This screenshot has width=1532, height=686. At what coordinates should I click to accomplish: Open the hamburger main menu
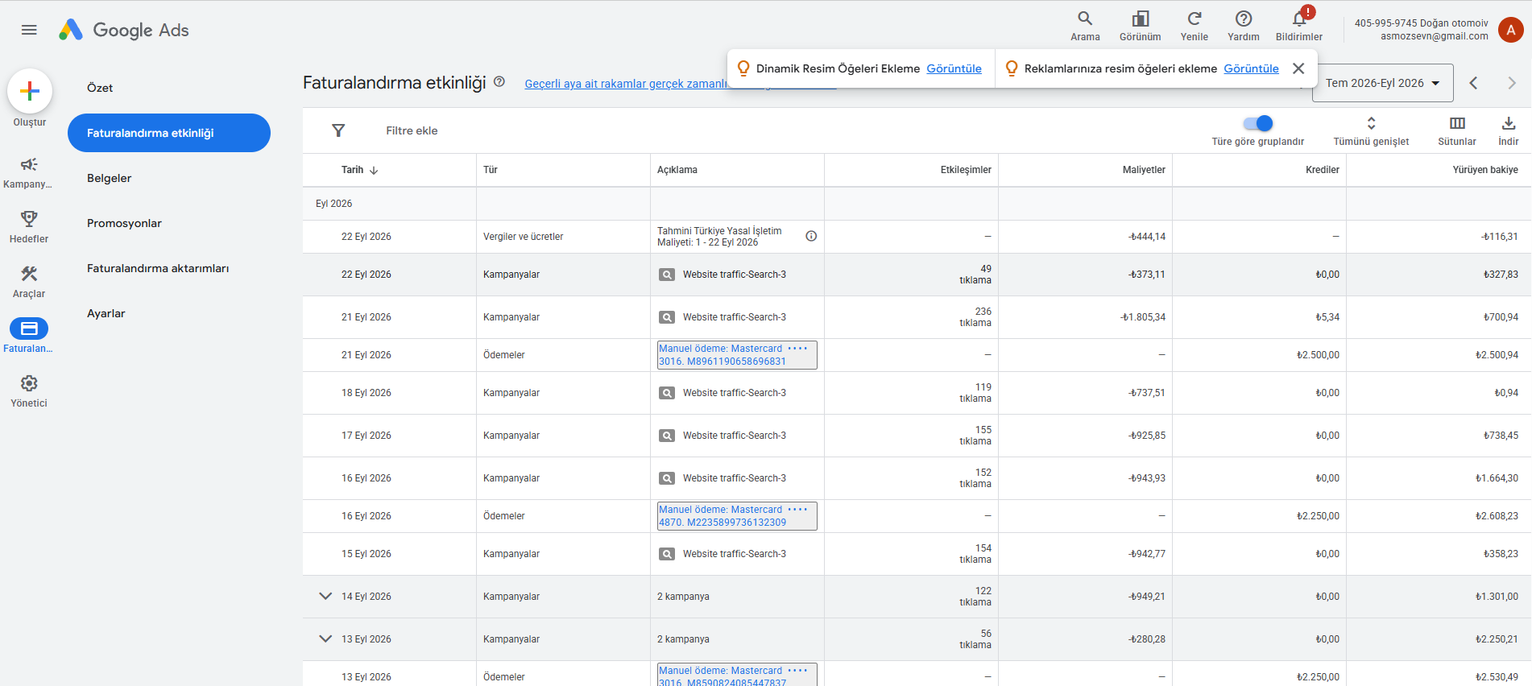click(x=29, y=30)
